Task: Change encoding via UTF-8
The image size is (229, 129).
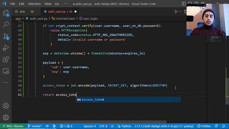Action: (x=103, y=126)
